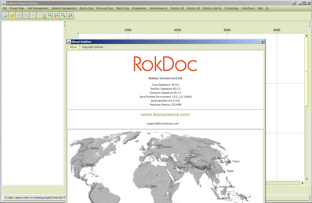This screenshot has width=312, height=203.
Task: Open the Help menu
Action: [260, 8]
